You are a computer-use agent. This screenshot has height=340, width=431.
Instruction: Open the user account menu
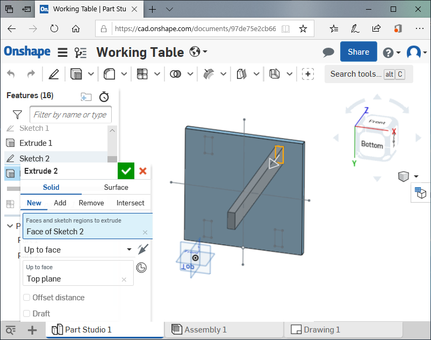[416, 52]
